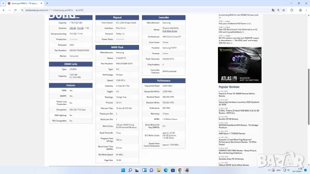The image size is (310, 174).
Task: Open the 256 GB variant link
Action: [73, 28]
